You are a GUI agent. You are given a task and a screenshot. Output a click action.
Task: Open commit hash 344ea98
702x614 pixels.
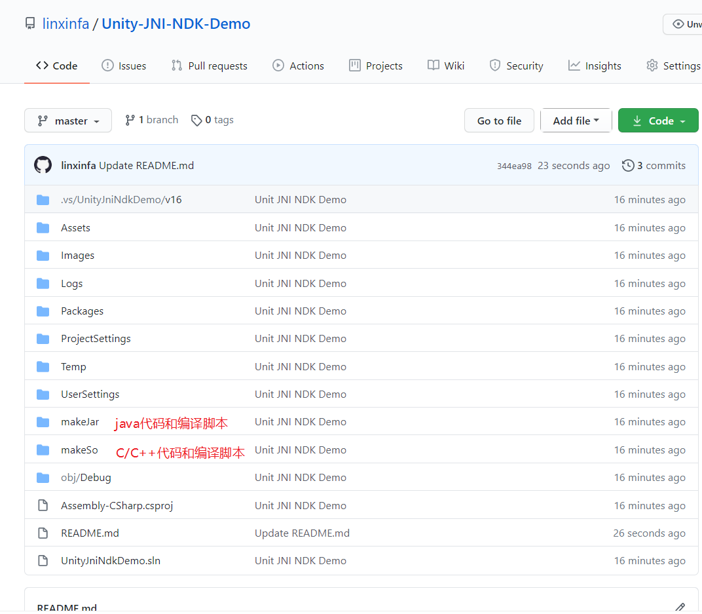tap(514, 166)
